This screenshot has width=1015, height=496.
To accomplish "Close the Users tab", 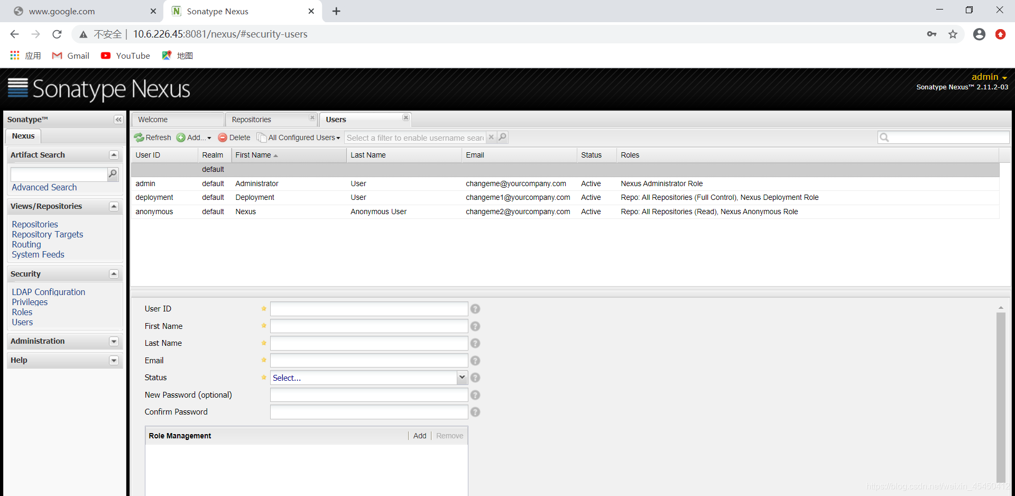I will tap(405, 117).
